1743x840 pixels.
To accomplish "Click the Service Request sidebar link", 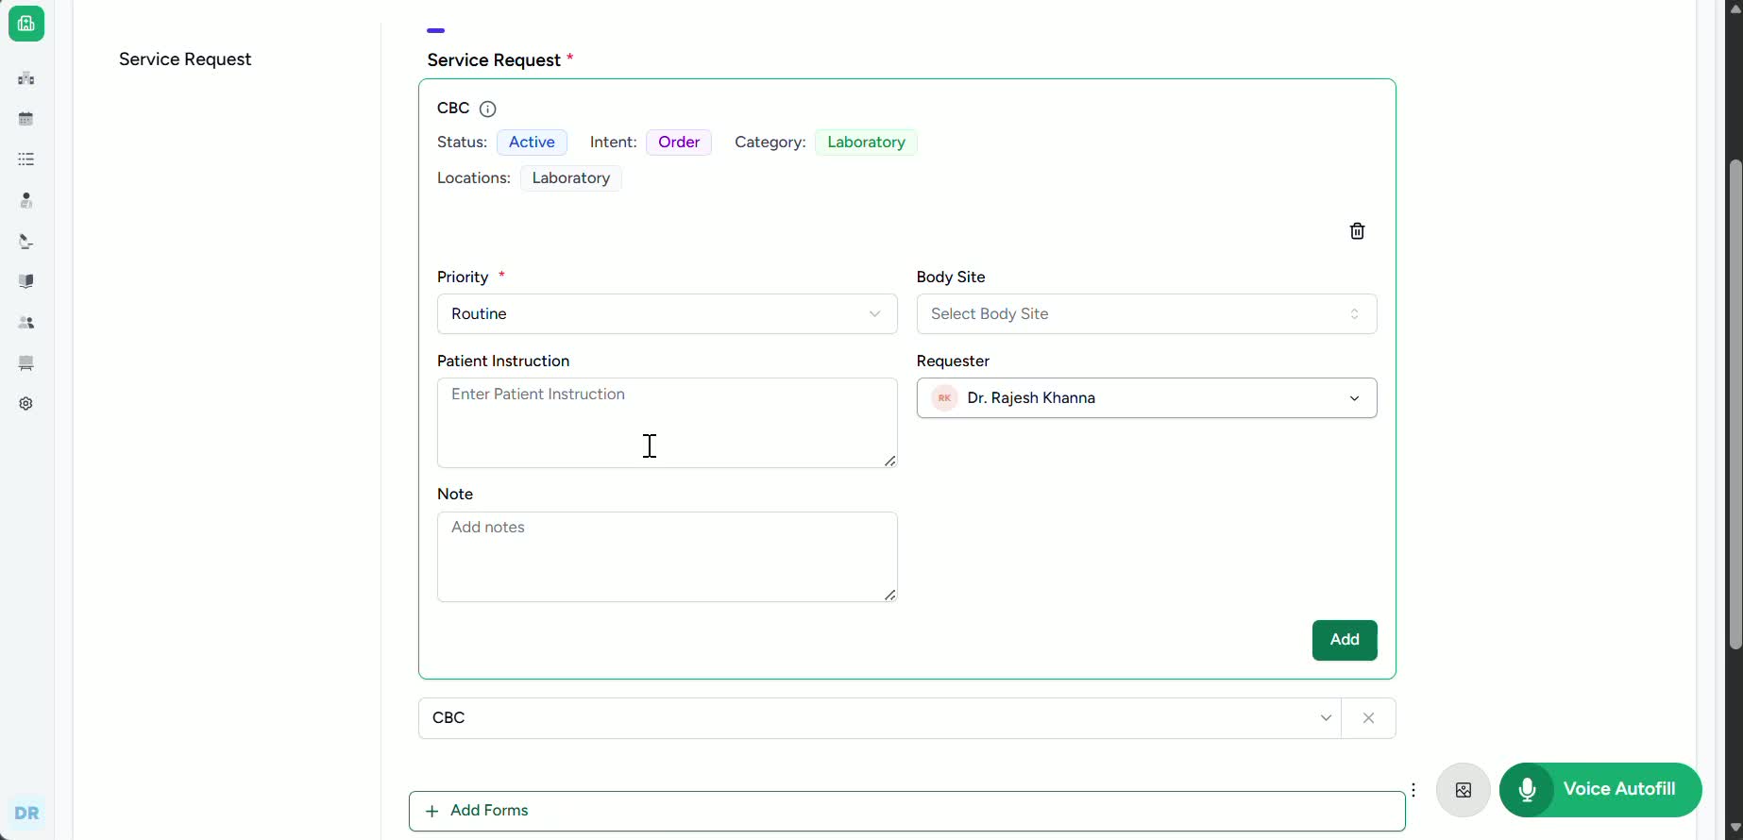I will tap(185, 59).
